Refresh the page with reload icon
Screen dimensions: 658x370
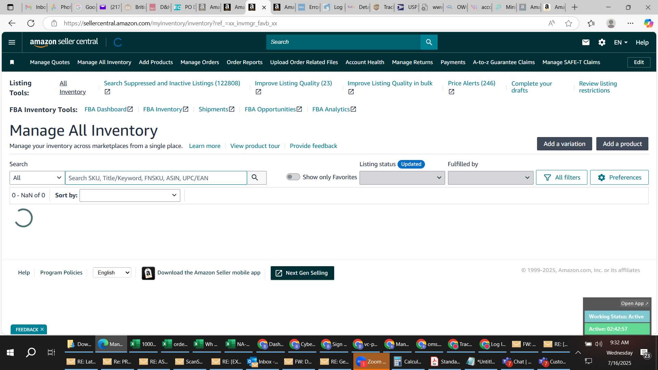(31, 23)
